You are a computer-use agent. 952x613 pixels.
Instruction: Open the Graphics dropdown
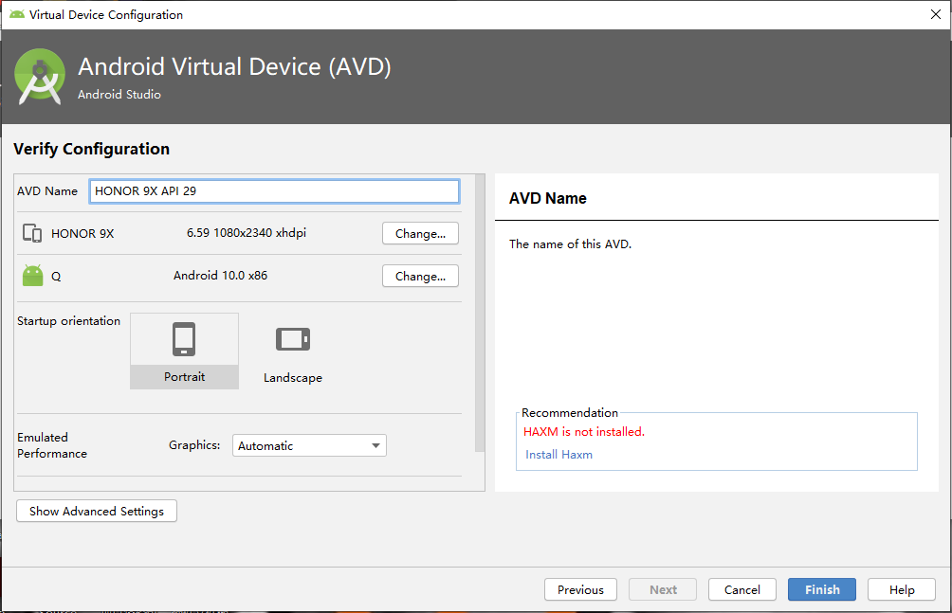[308, 445]
